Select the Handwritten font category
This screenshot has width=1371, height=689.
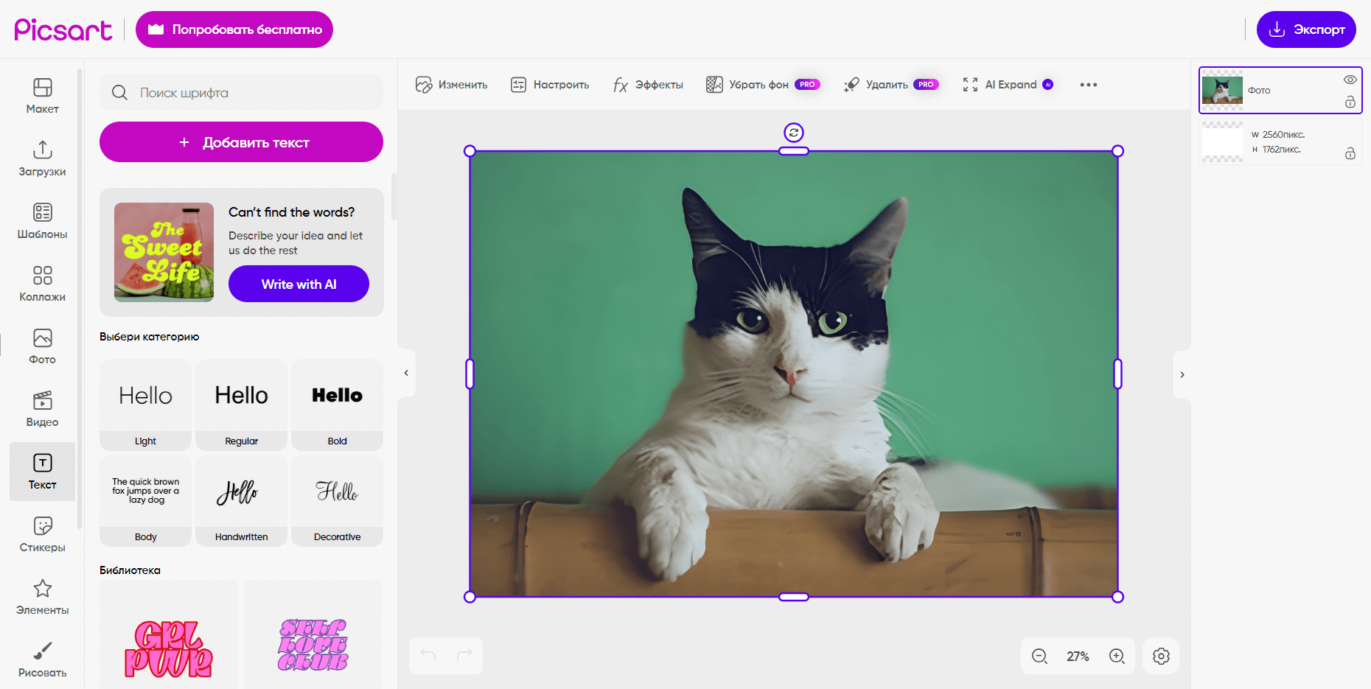tap(241, 500)
